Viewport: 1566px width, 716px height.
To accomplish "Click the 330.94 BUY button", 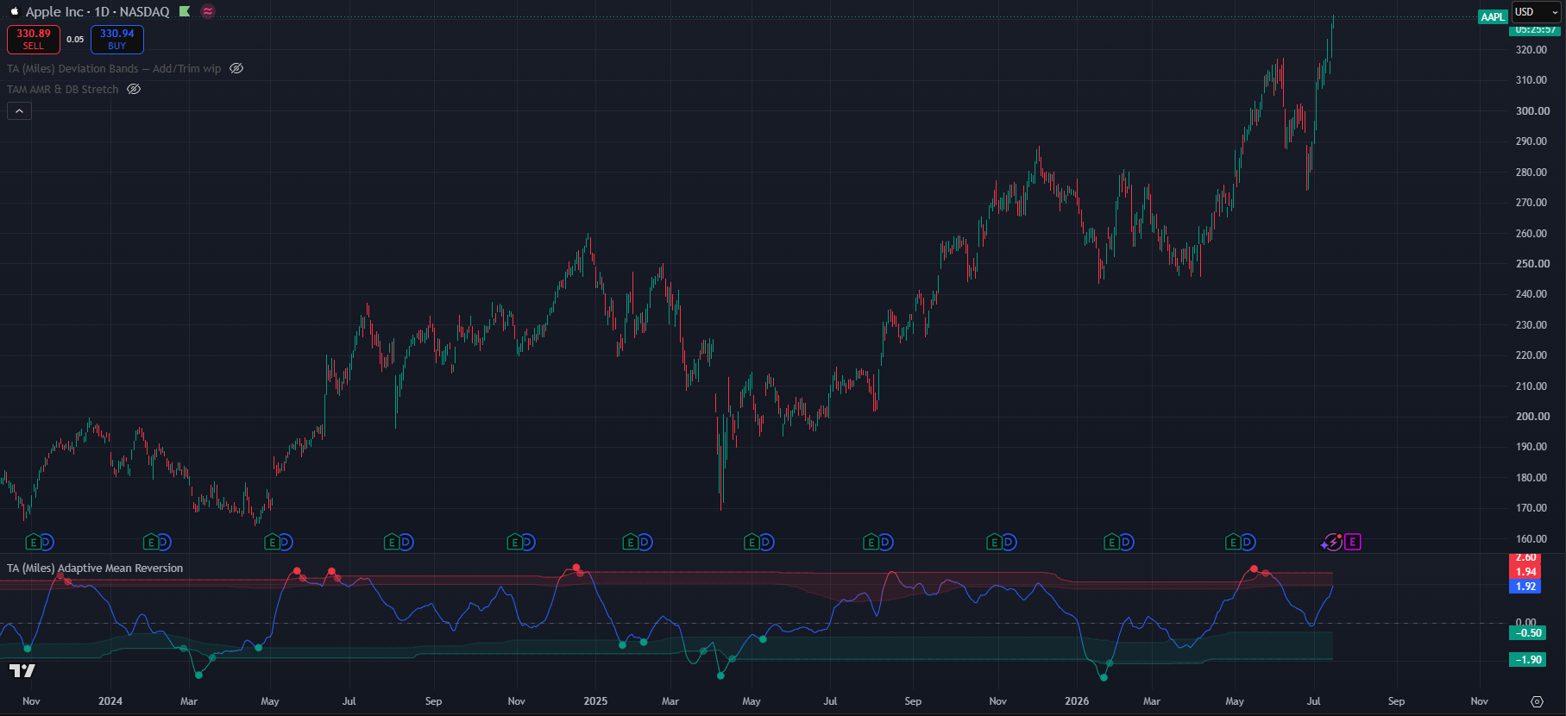I will click(117, 39).
